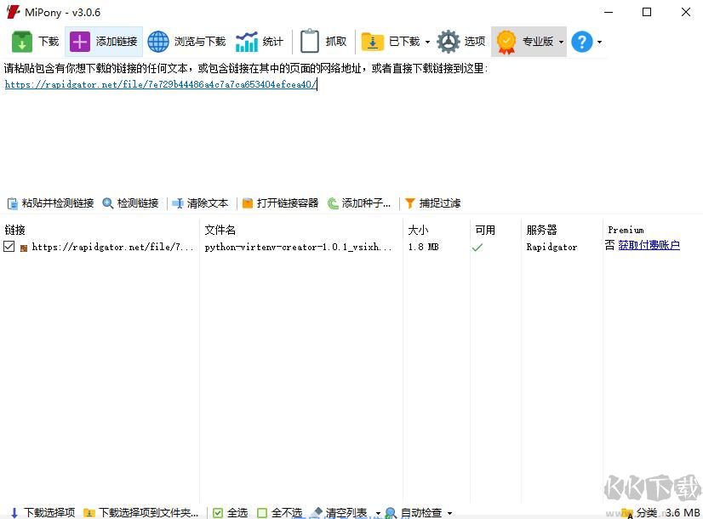Open the 自动检查 menu

pyautogui.click(x=420, y=513)
